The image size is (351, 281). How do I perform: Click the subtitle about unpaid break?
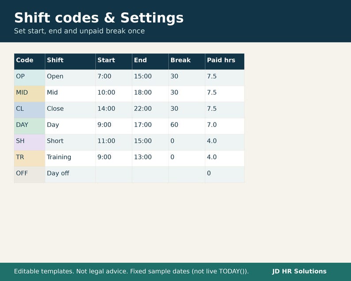pos(79,31)
